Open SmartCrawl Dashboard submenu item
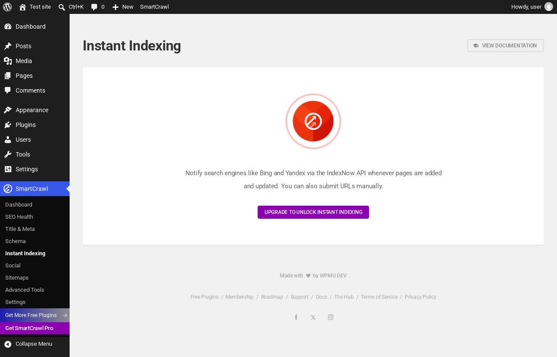Viewport: 557px width, 357px height. pos(35,205)
